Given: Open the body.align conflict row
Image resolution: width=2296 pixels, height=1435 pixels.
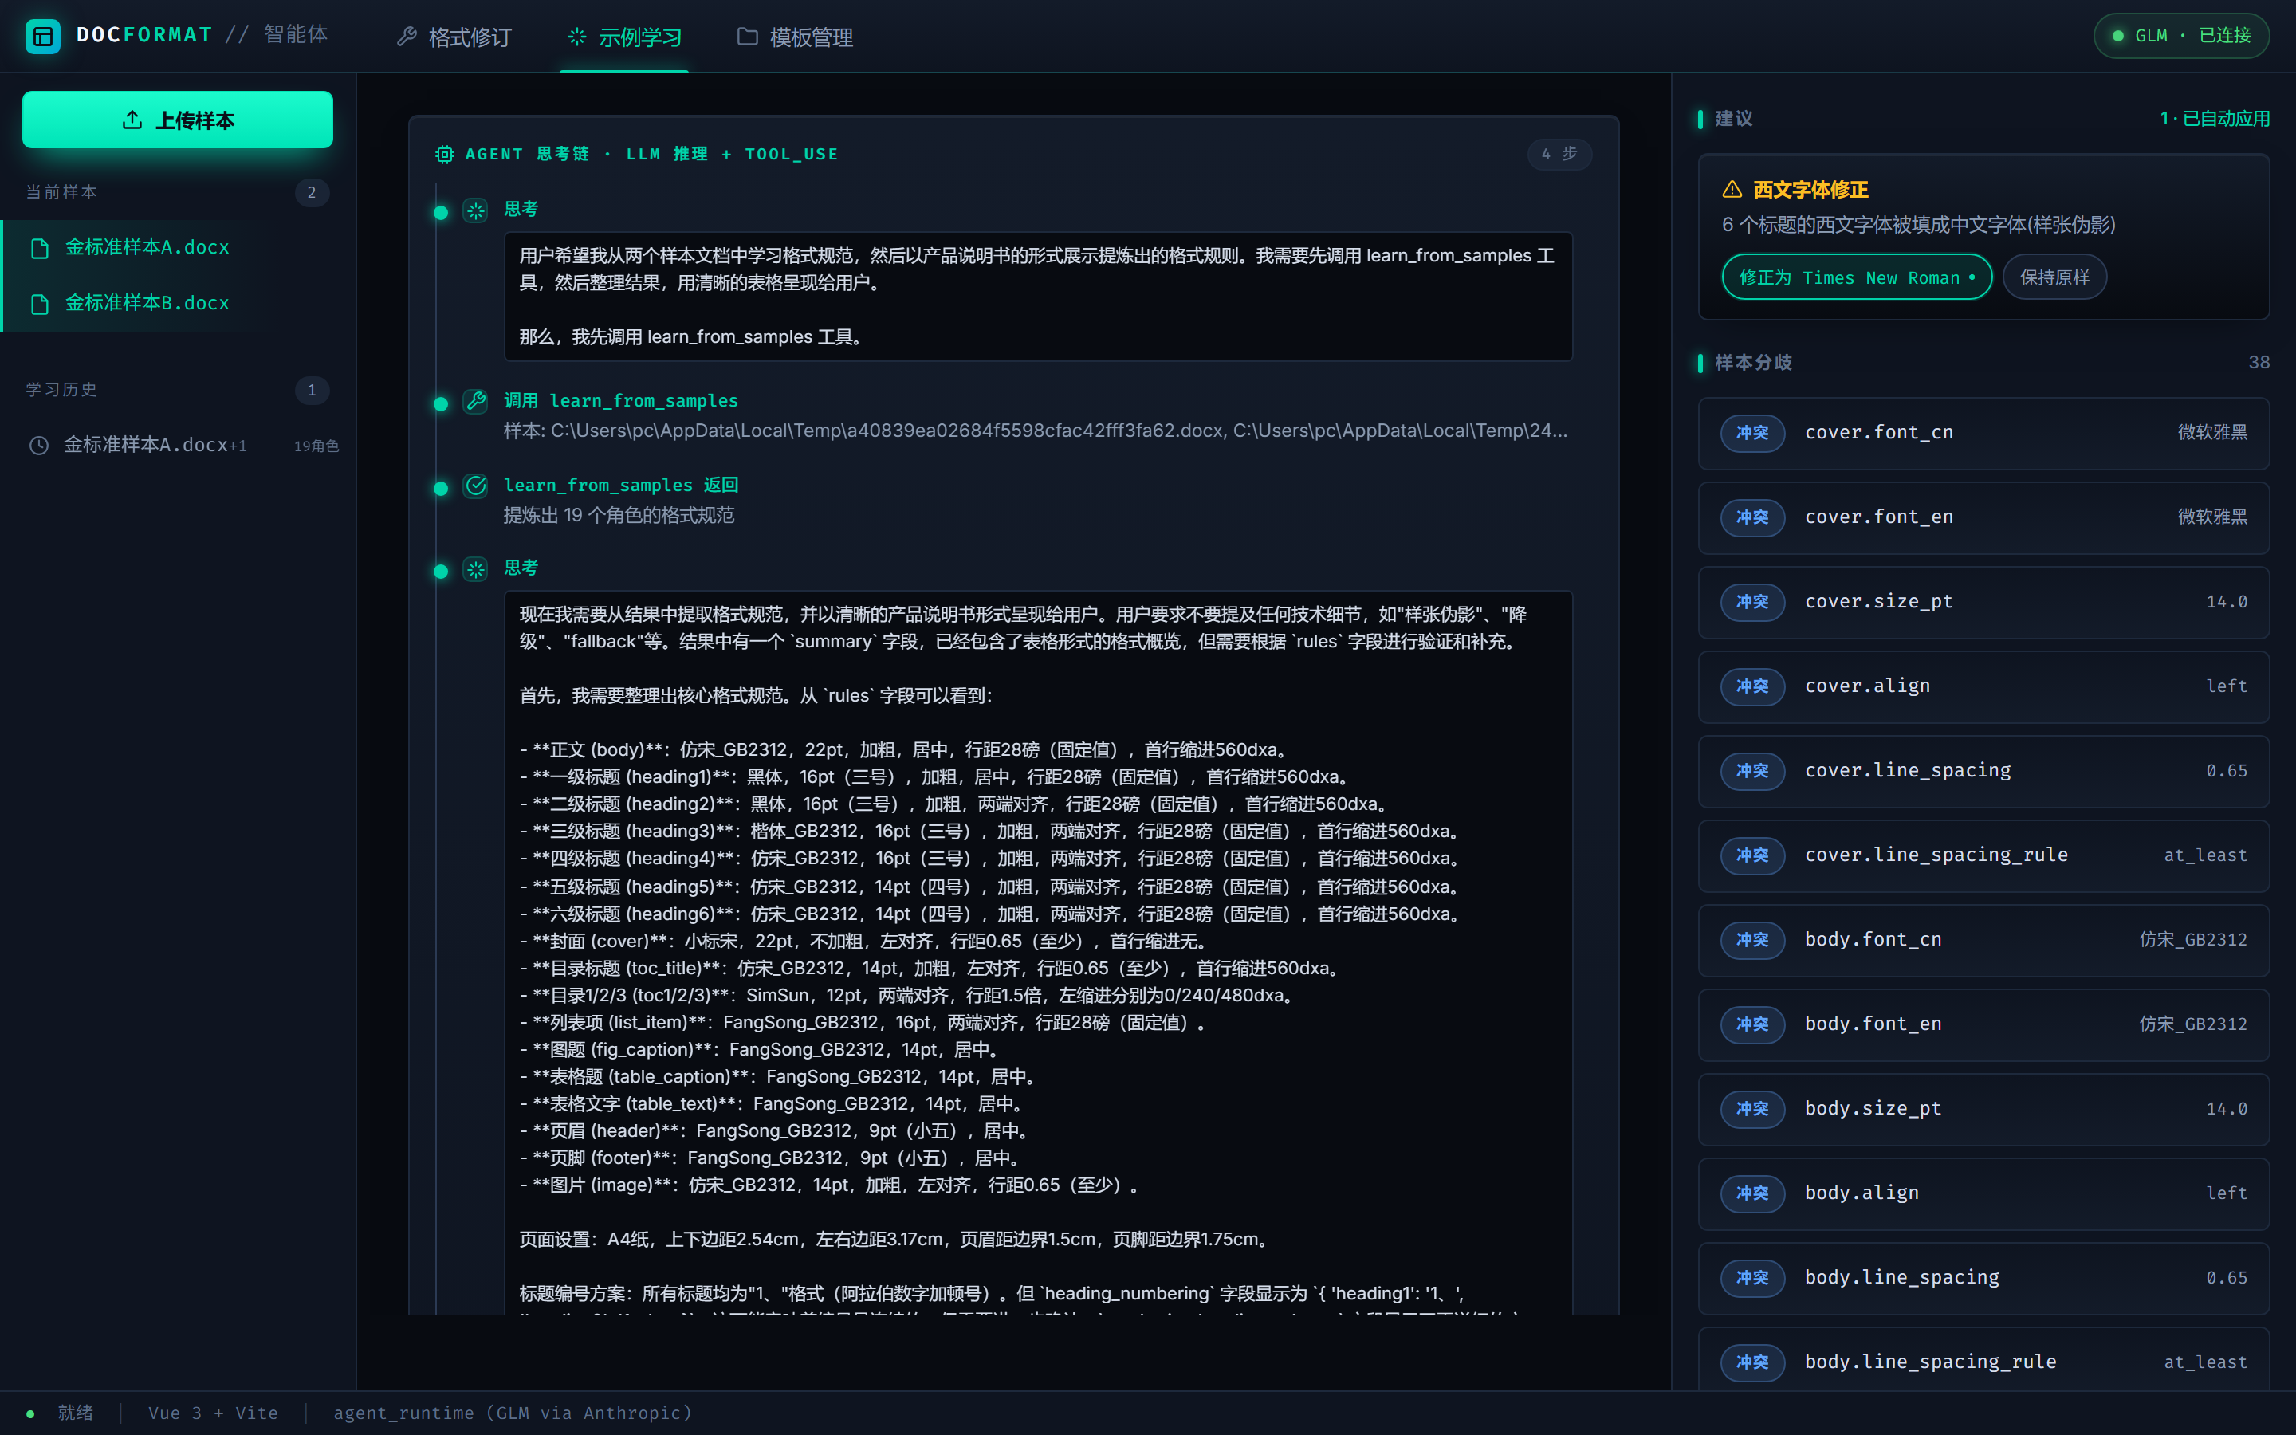Looking at the screenshot, I should (1983, 1193).
